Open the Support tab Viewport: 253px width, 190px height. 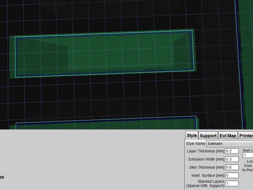point(208,136)
